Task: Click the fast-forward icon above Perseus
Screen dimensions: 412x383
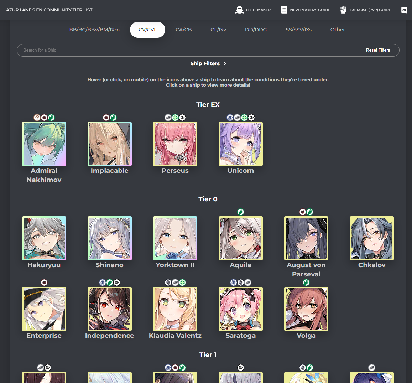Action: pyautogui.click(x=182, y=118)
